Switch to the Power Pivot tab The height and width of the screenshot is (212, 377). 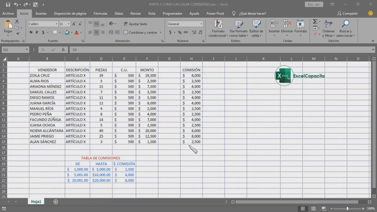[215, 13]
